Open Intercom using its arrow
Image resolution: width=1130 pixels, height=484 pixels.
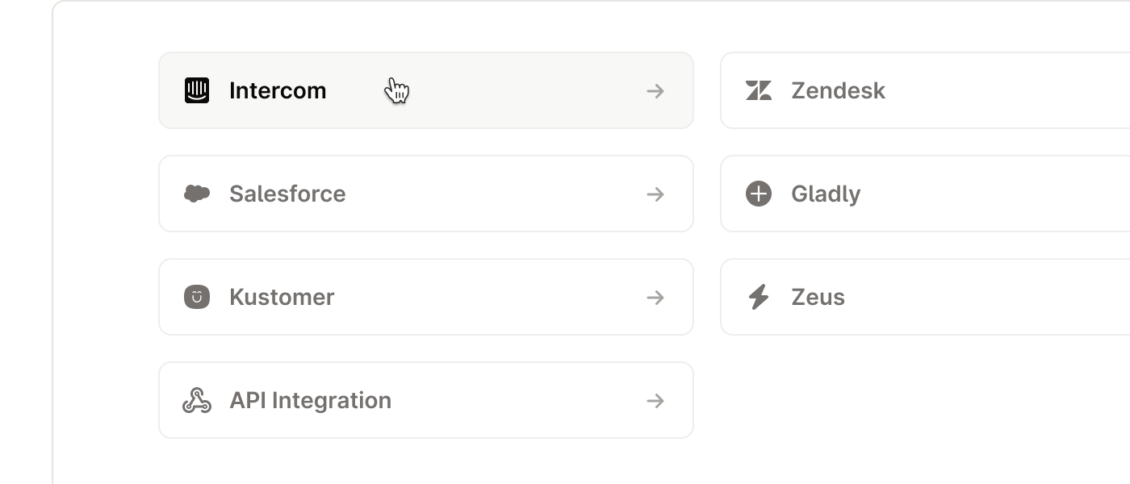click(x=655, y=91)
